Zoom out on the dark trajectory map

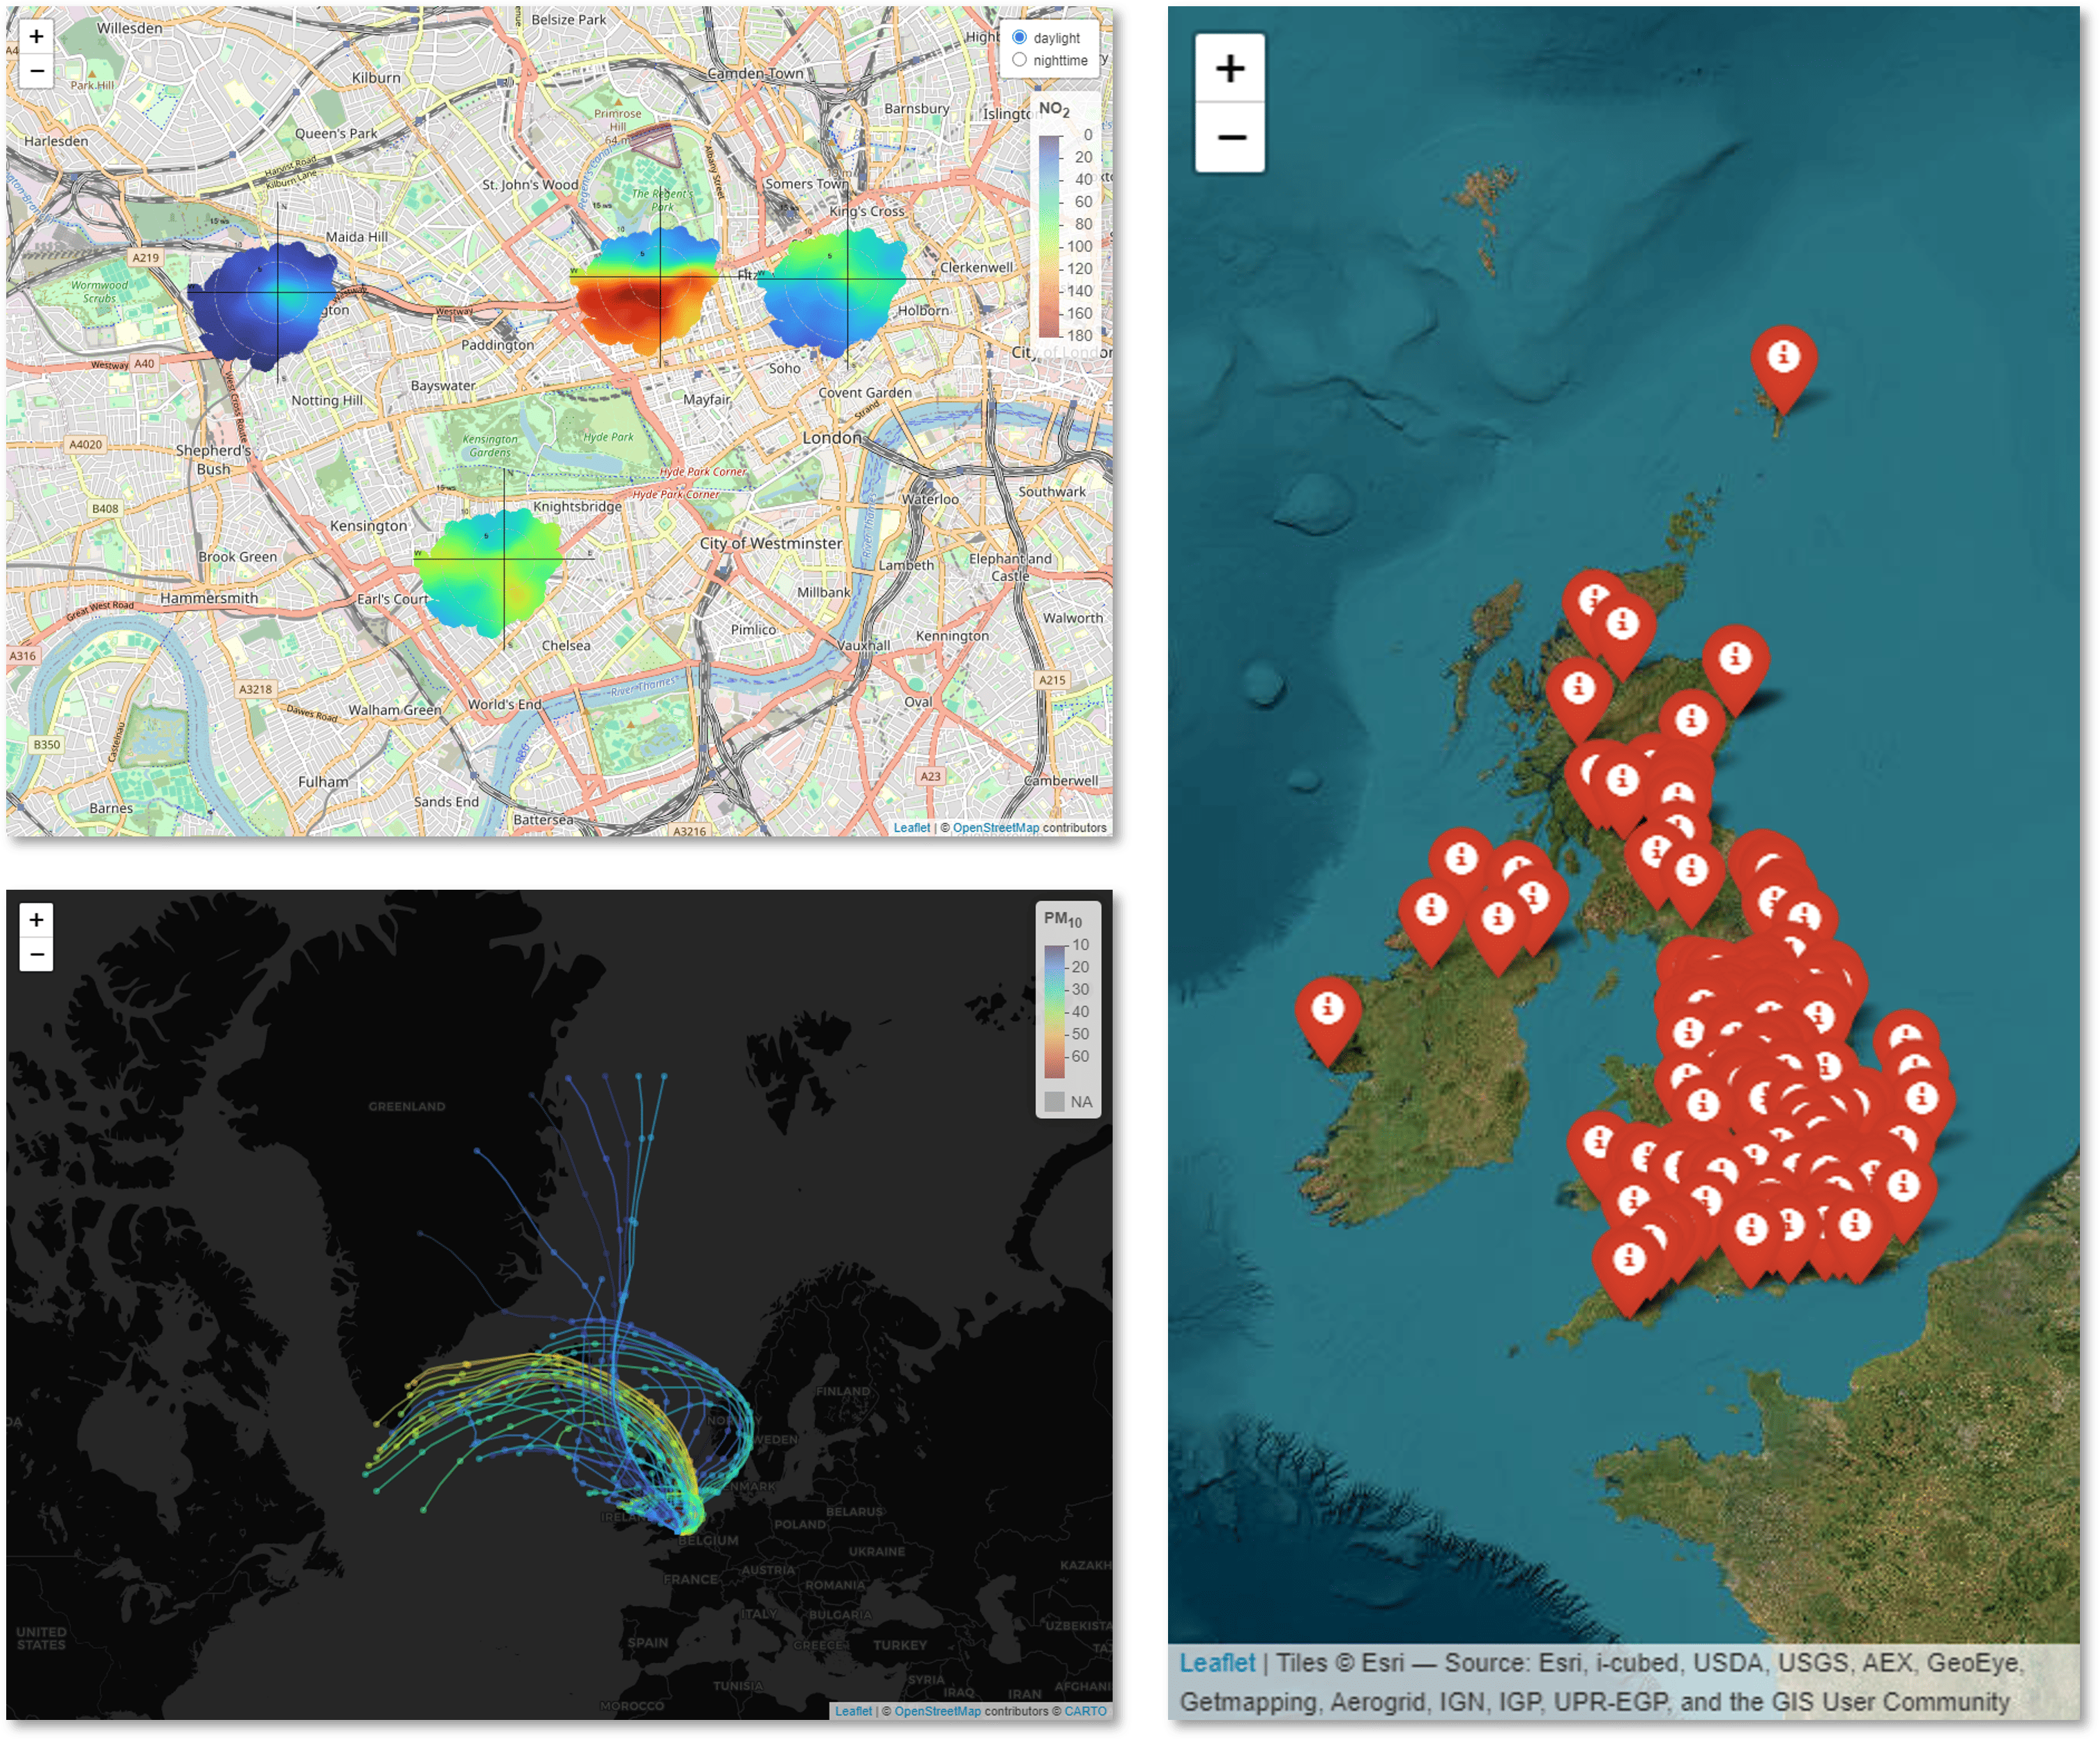click(36, 954)
